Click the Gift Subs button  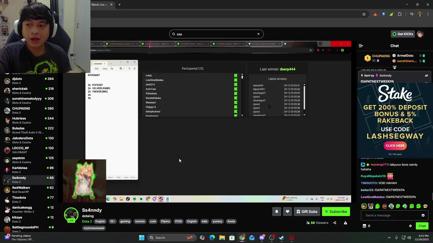(307, 212)
